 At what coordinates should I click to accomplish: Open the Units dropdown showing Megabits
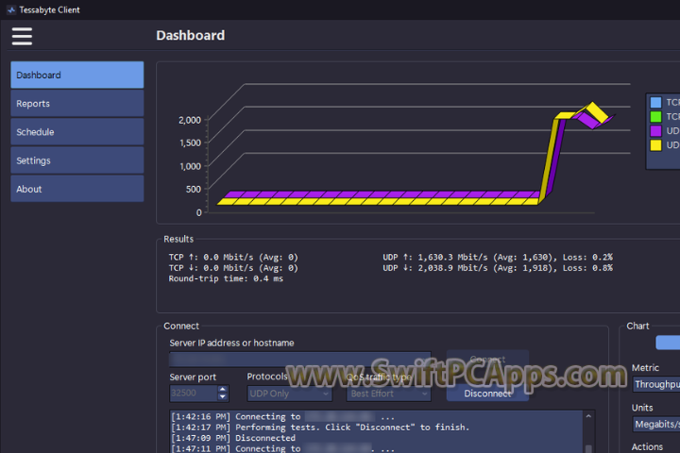(656, 424)
